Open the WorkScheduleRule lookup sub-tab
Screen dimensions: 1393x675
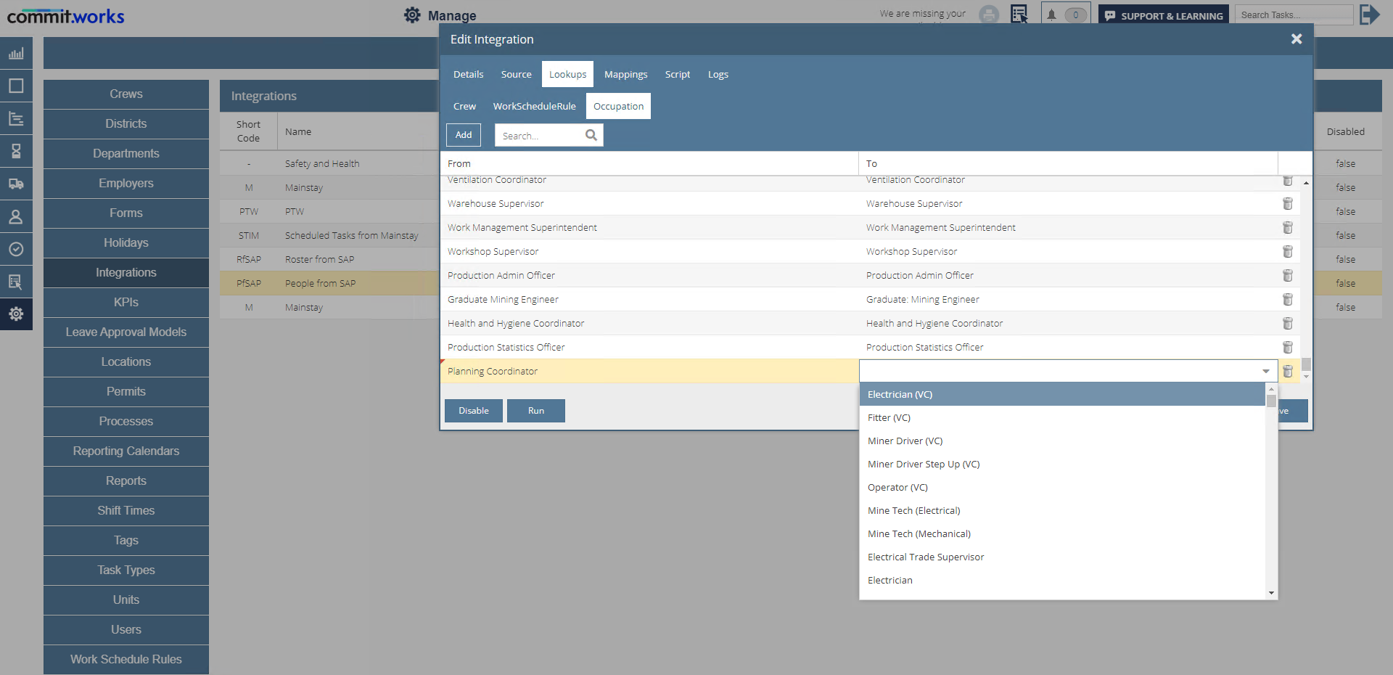point(535,107)
